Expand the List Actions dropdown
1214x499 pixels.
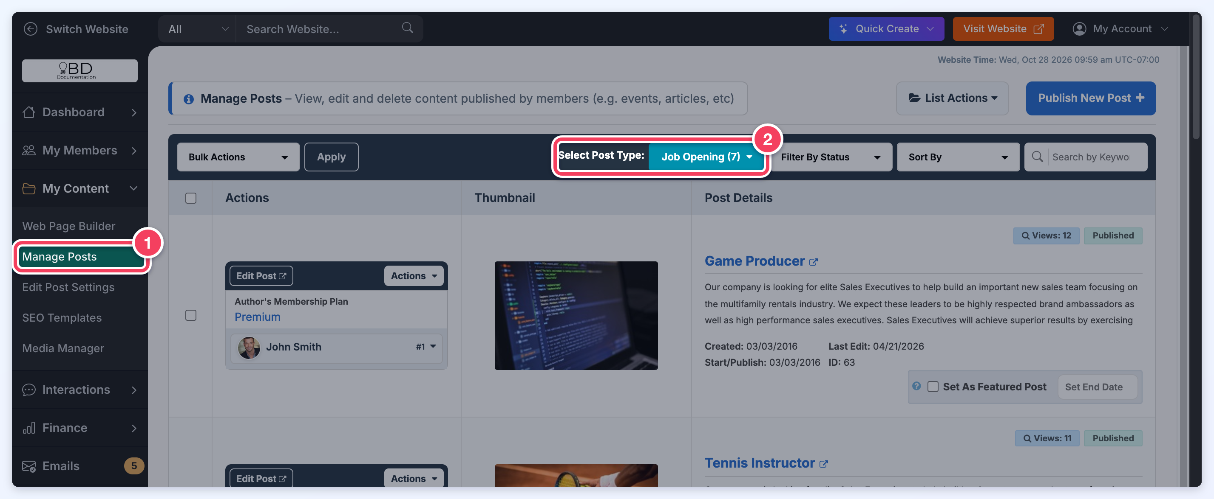953,98
